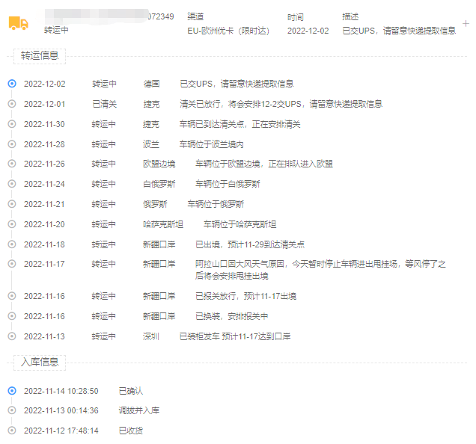Screen dimensions: 476x444
Task: Click the 调拨并入库 status text
Action: click(139, 410)
